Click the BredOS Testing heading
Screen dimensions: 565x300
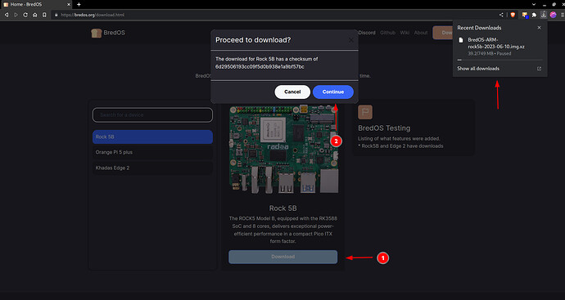pos(384,128)
